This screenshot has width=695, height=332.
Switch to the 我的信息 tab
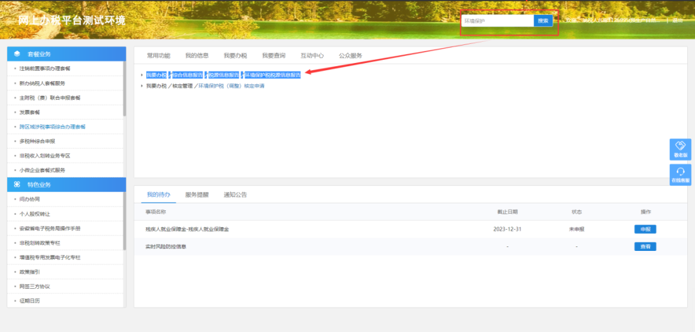197,55
